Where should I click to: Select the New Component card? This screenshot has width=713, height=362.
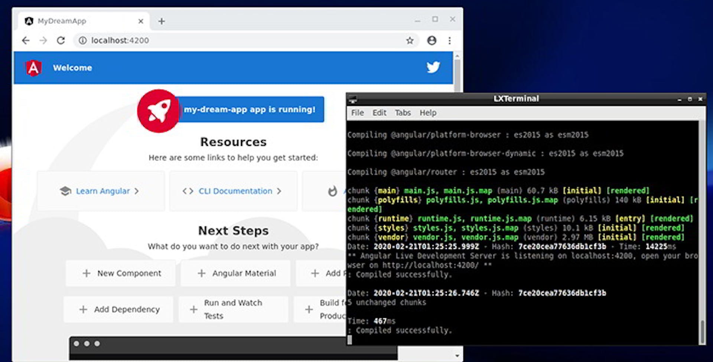[121, 273]
